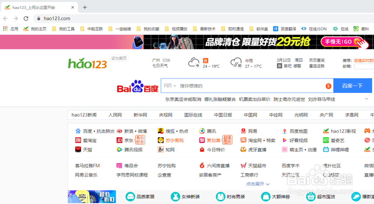Viewport: 374px width, 204px height.
Task: Select the 新华网 news tab
Action: tap(140, 115)
